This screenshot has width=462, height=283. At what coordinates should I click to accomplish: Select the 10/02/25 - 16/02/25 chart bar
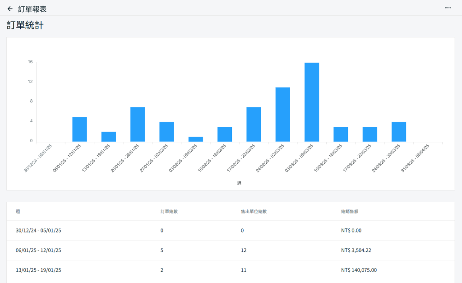point(225,135)
